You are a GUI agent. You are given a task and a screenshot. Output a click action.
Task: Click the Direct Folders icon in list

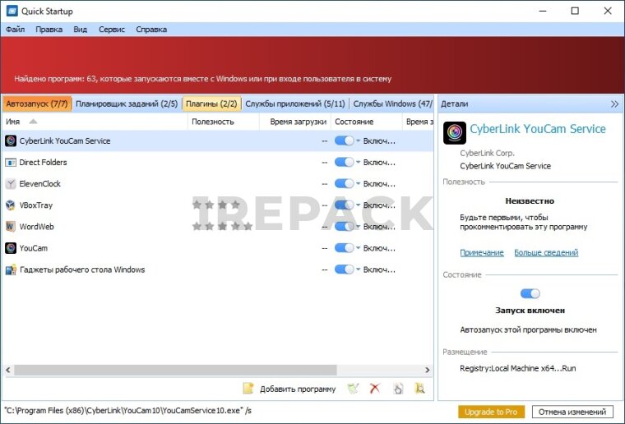11,163
